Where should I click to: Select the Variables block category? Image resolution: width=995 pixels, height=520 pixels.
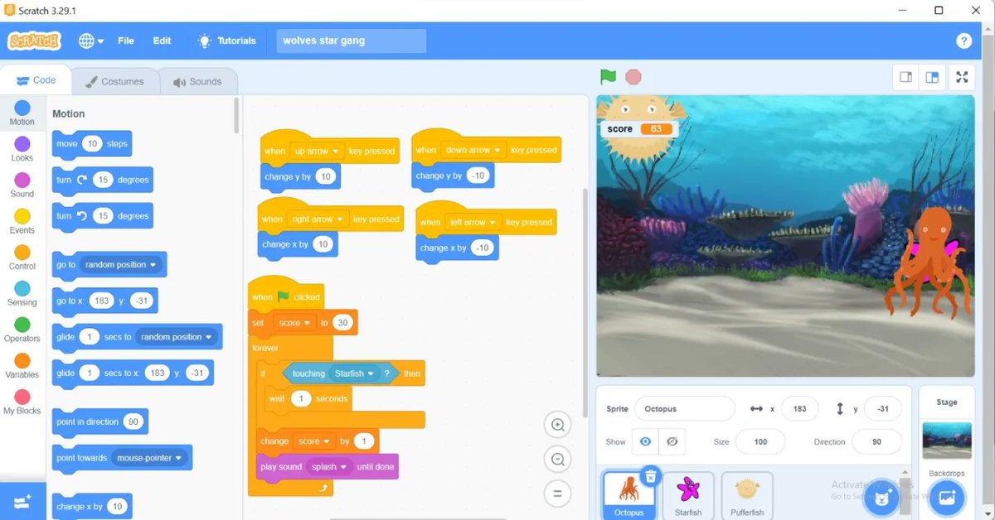point(22,366)
